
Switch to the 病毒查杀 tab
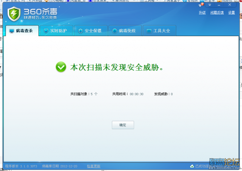pos(22,31)
